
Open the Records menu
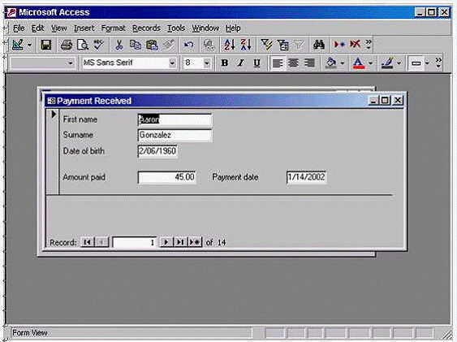(x=146, y=28)
